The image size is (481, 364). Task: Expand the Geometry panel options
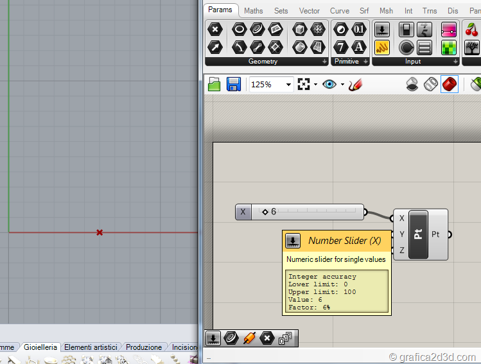(x=324, y=62)
